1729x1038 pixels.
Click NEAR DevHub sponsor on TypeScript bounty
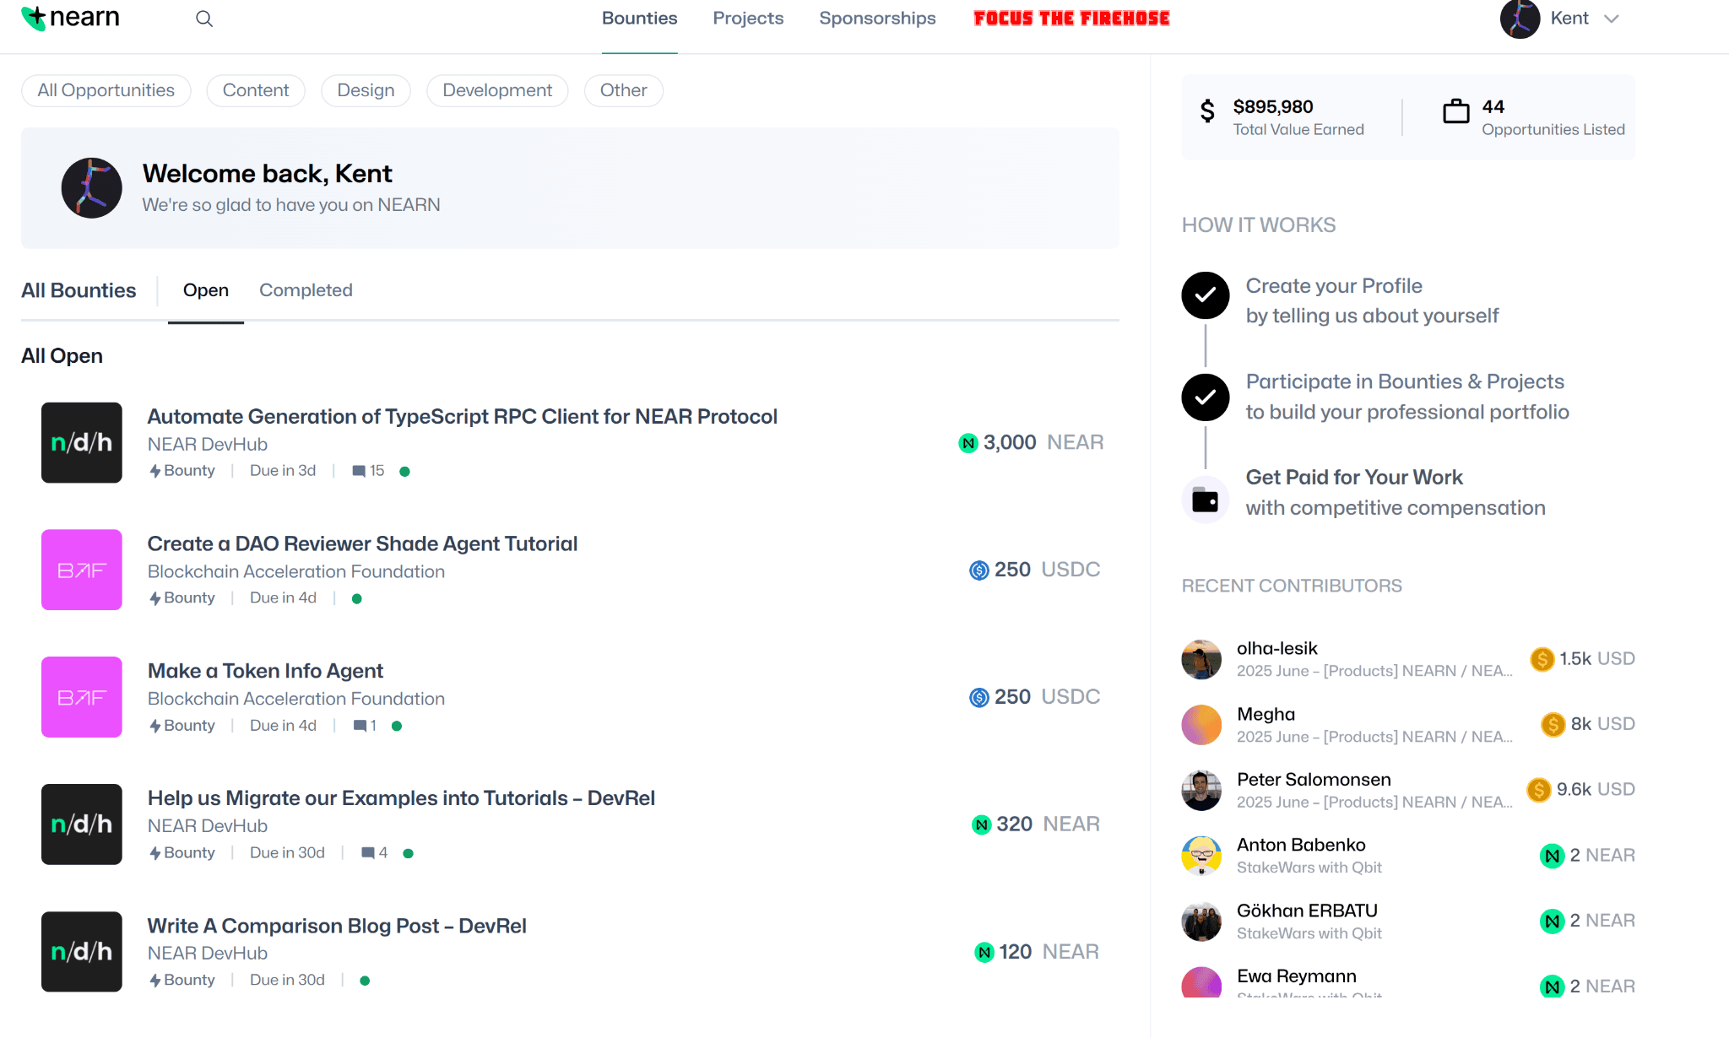pyautogui.click(x=208, y=444)
